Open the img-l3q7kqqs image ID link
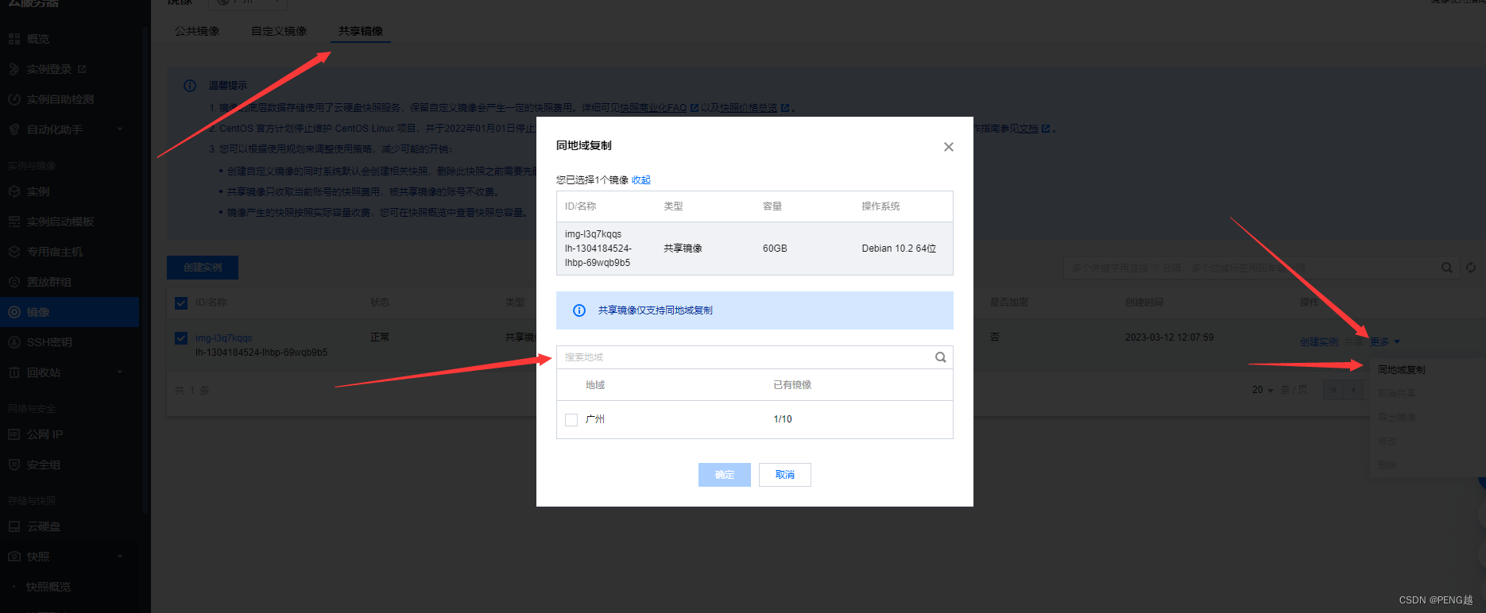This screenshot has width=1486, height=613. pyautogui.click(x=224, y=338)
